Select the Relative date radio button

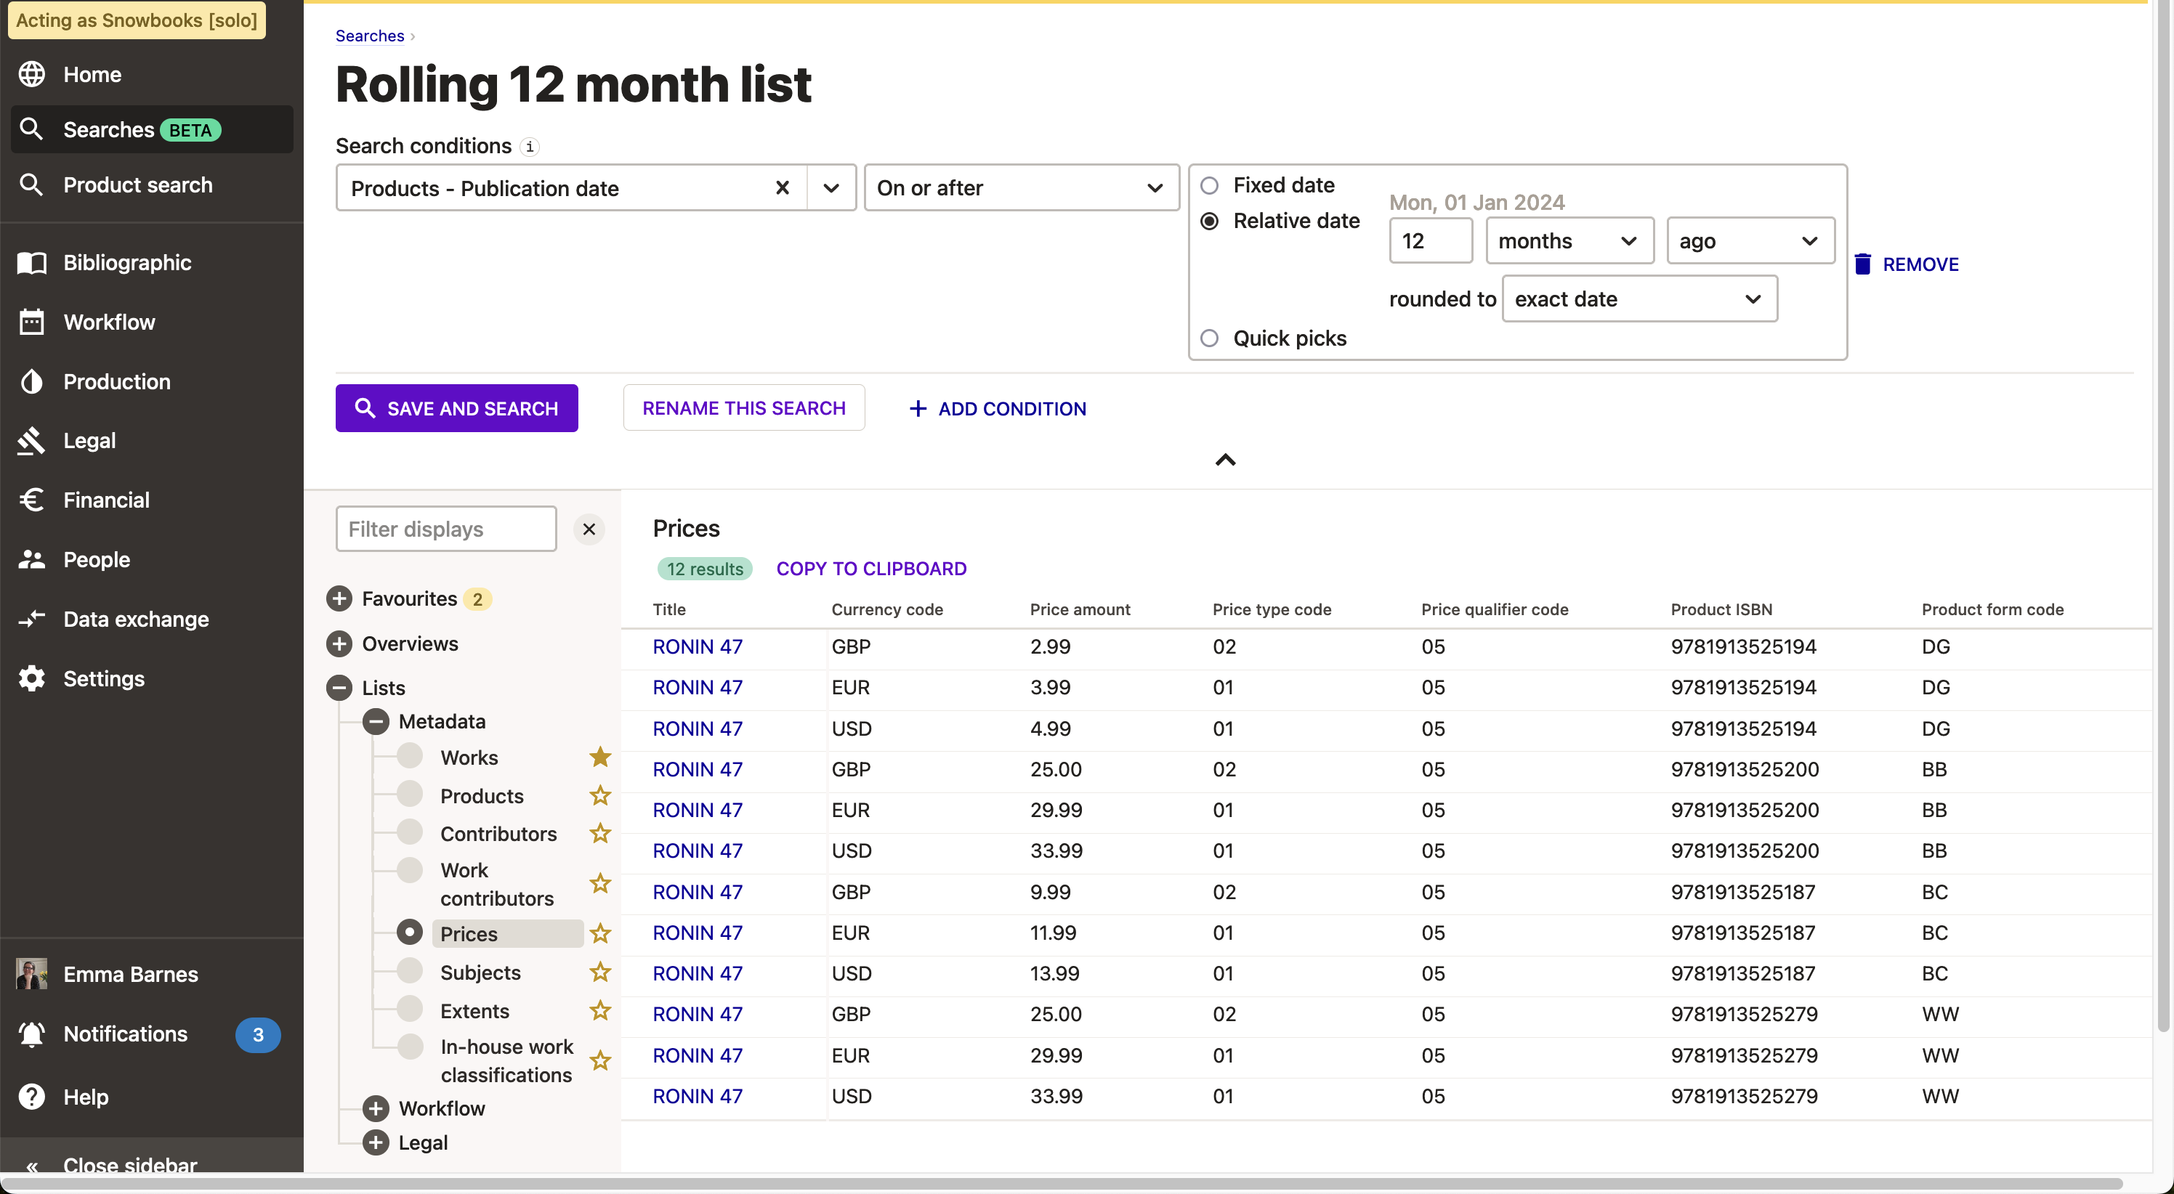click(x=1209, y=221)
